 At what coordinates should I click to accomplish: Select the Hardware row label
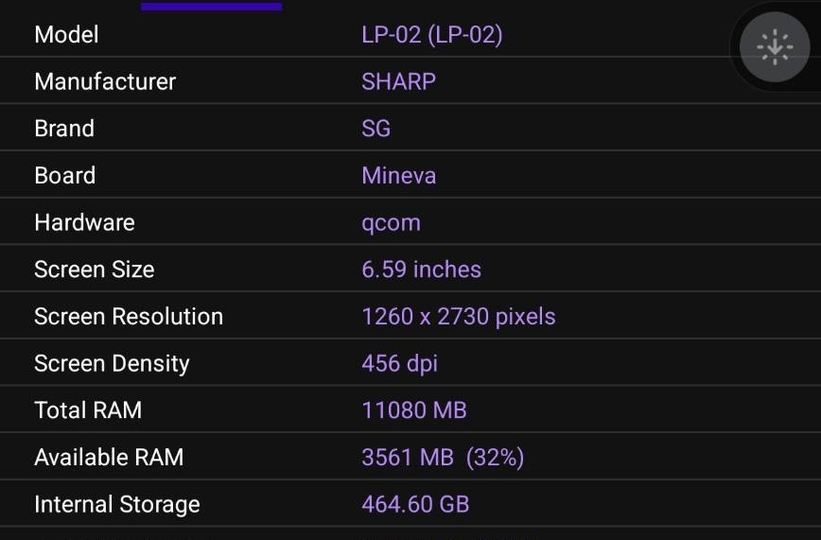coord(85,222)
